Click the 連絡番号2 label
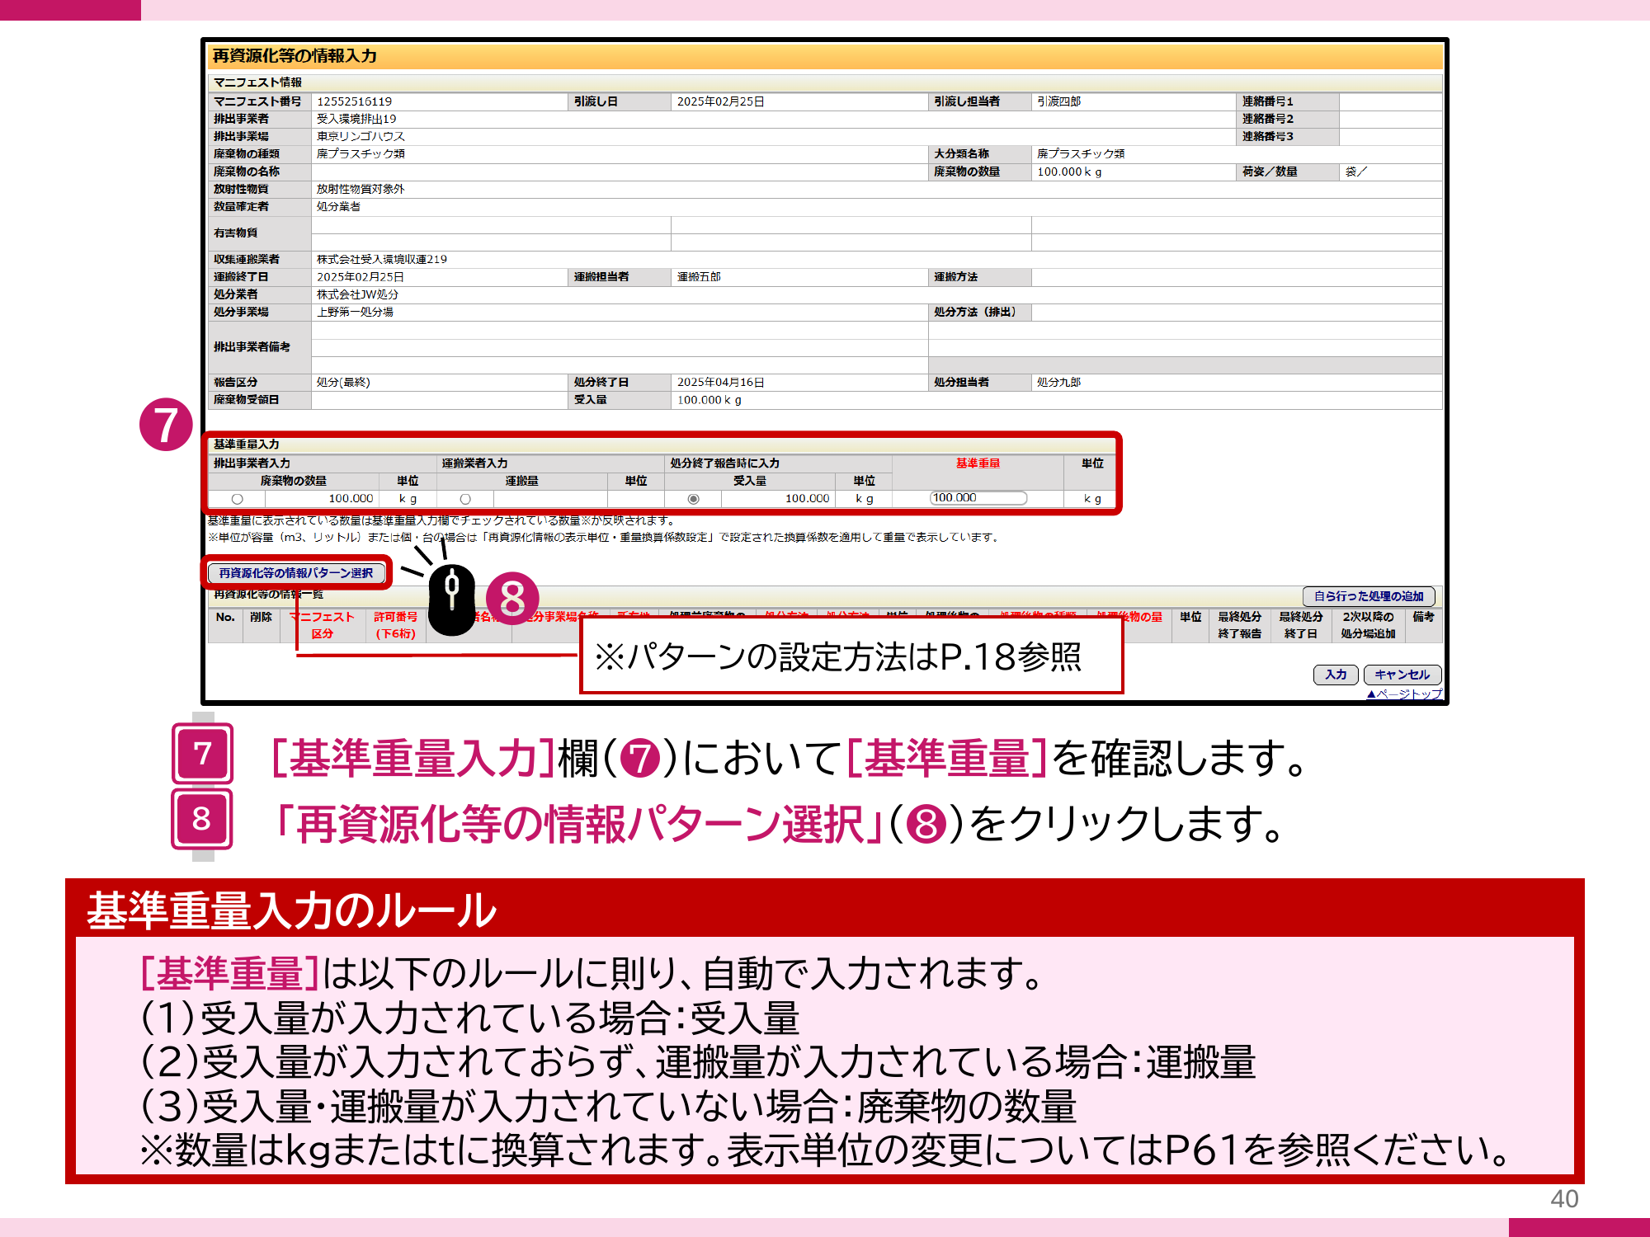 [1268, 119]
